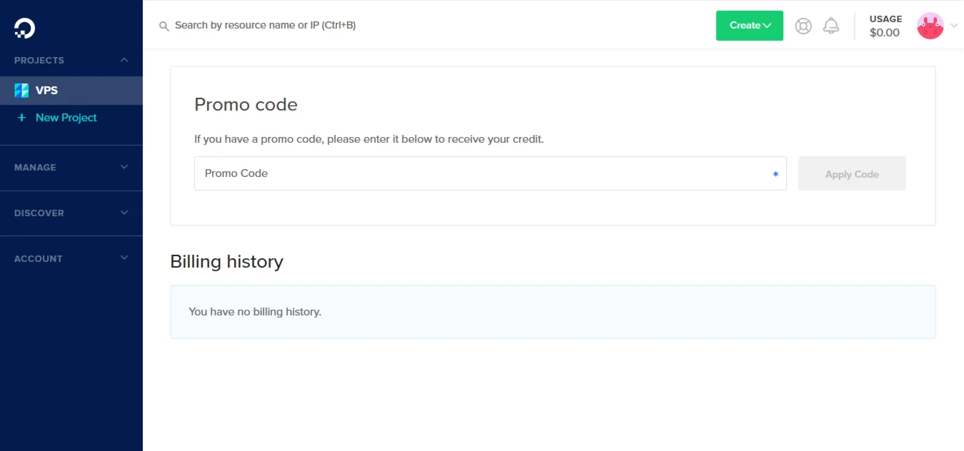964x451 pixels.
Task: Collapse the Projects section chevron
Action: pos(124,60)
